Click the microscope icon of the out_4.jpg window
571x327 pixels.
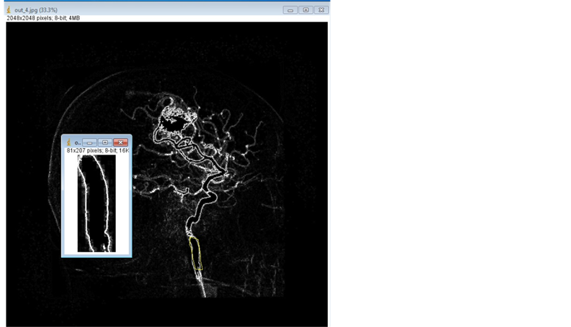coord(8,10)
